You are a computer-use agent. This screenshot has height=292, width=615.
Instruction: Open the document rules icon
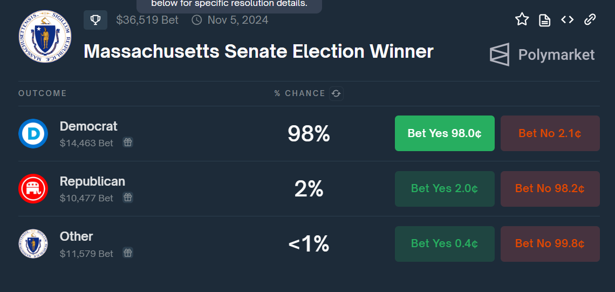[545, 20]
